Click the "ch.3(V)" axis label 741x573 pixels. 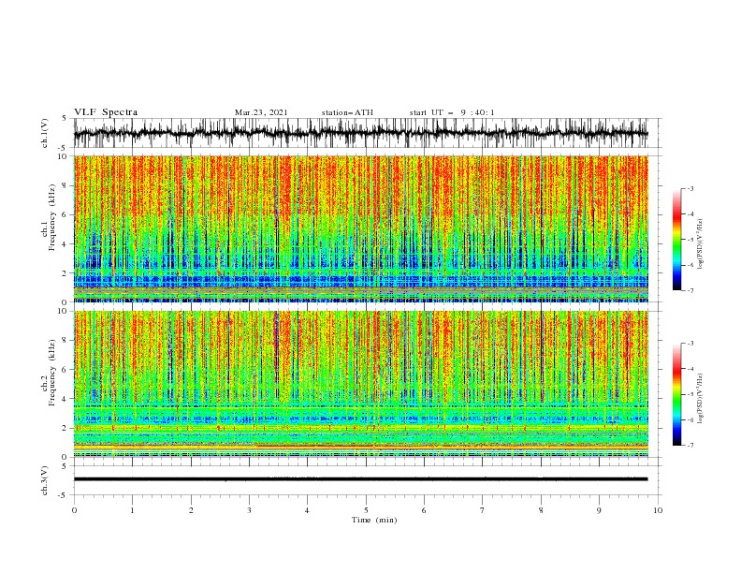45,480
